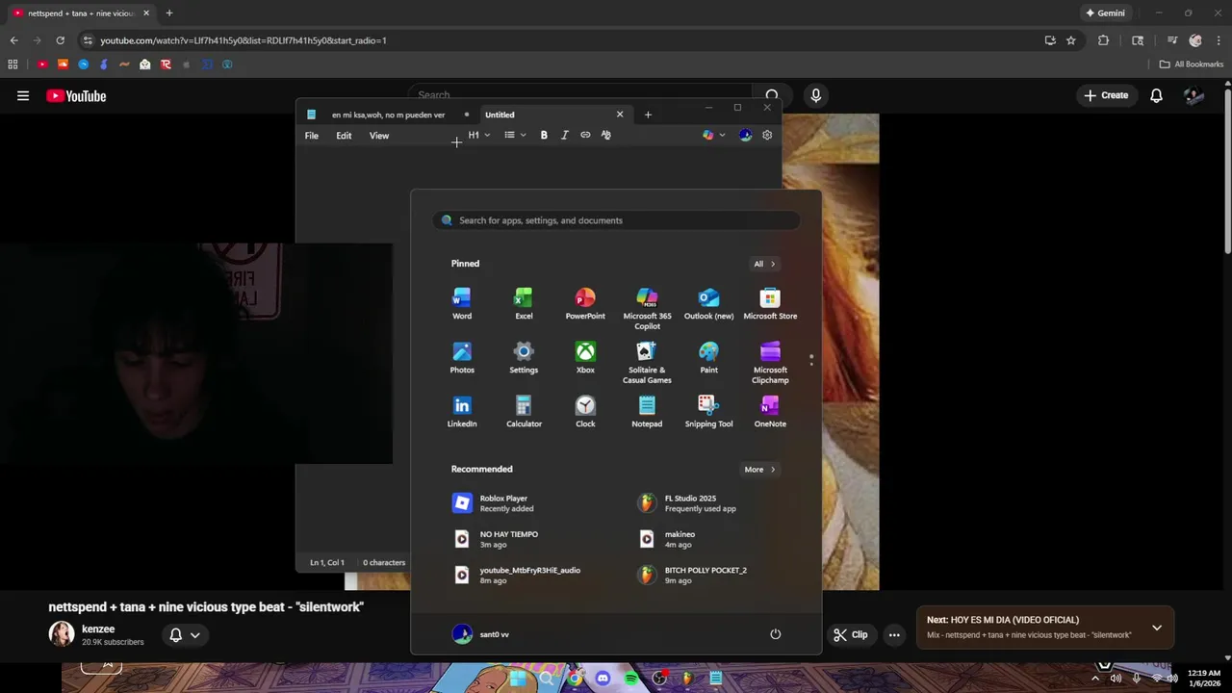Image resolution: width=1232 pixels, height=693 pixels.
Task: Open Solitaire & Casual Games
Action: coord(647,363)
